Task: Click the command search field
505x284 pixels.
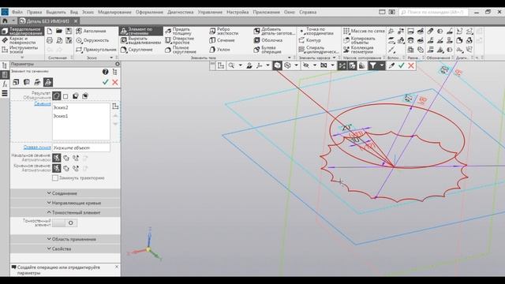Action: click(x=433, y=12)
